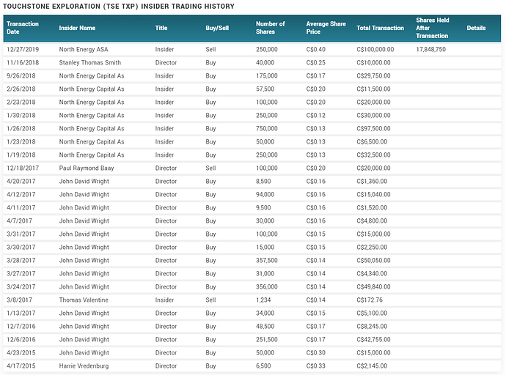
Task: Click the 57,500 number of shares cell
Action: tap(265, 89)
